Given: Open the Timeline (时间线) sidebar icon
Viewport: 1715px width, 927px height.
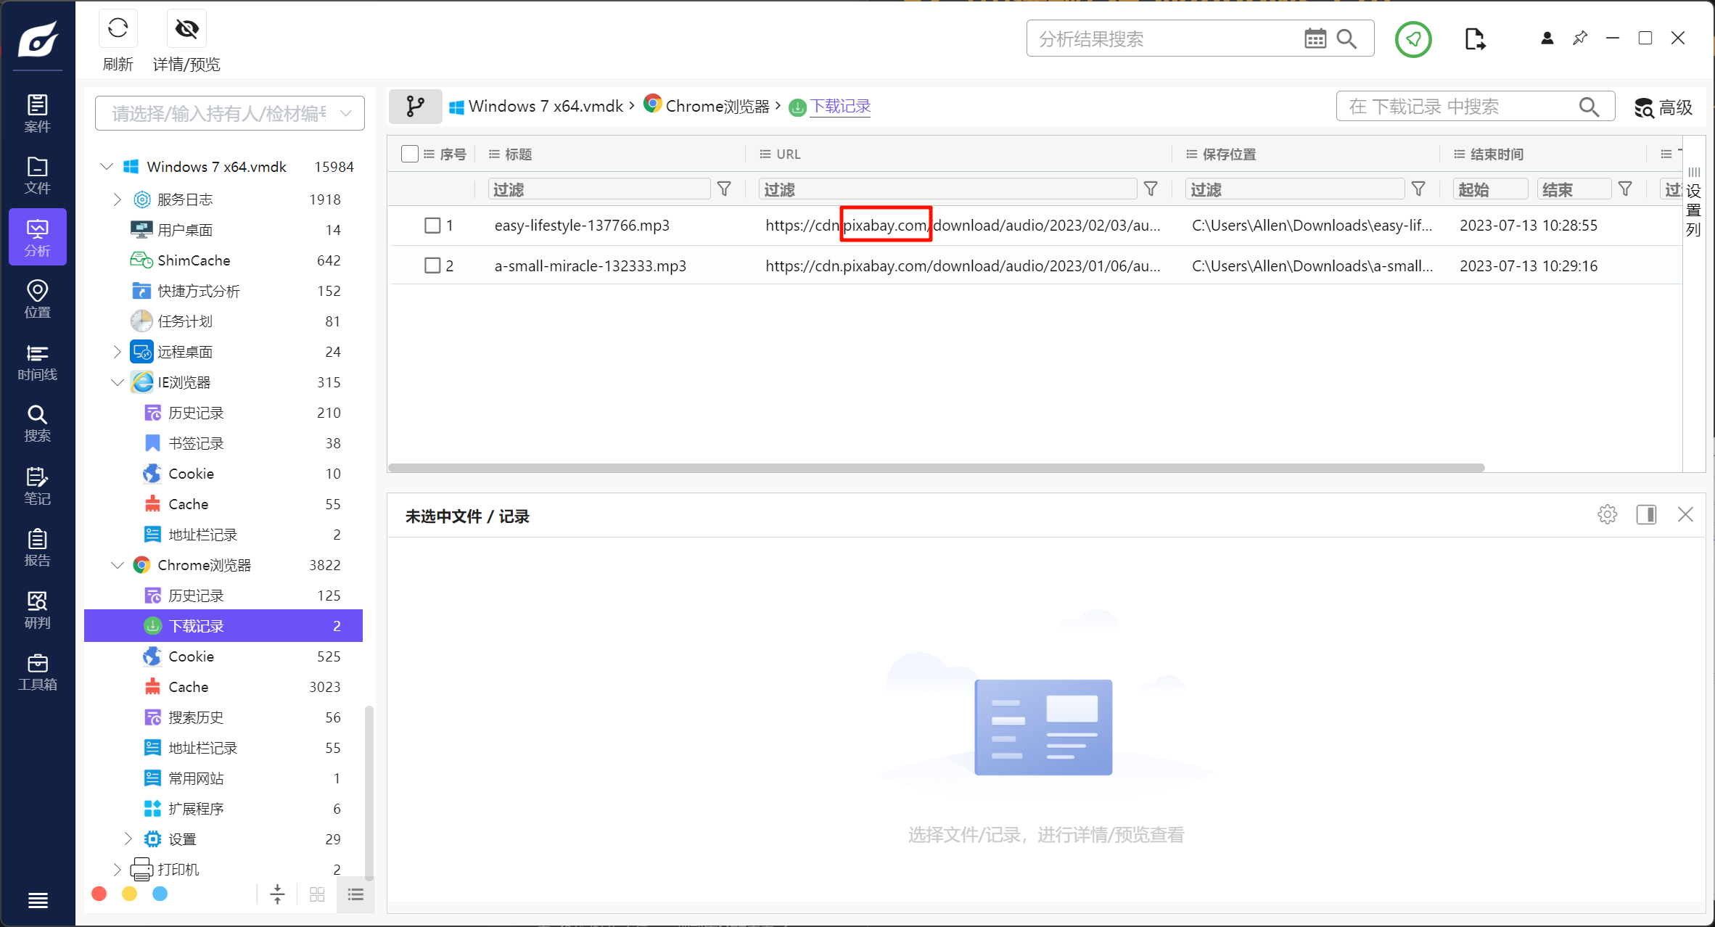Looking at the screenshot, I should 37,362.
